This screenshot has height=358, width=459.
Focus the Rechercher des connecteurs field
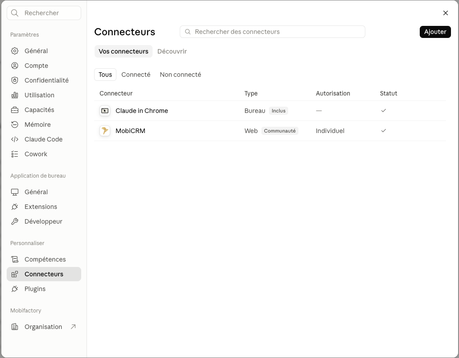272,32
